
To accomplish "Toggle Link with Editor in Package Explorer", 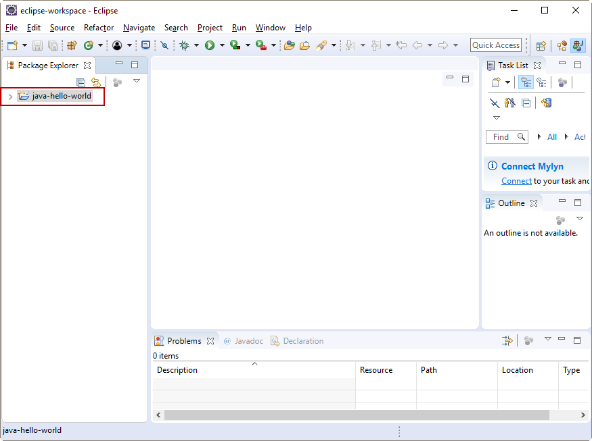I will pyautogui.click(x=96, y=82).
